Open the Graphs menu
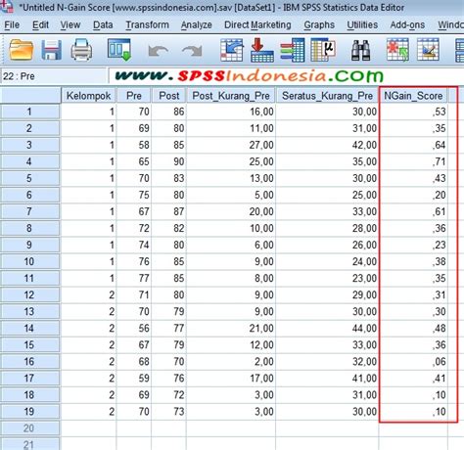 click(319, 24)
